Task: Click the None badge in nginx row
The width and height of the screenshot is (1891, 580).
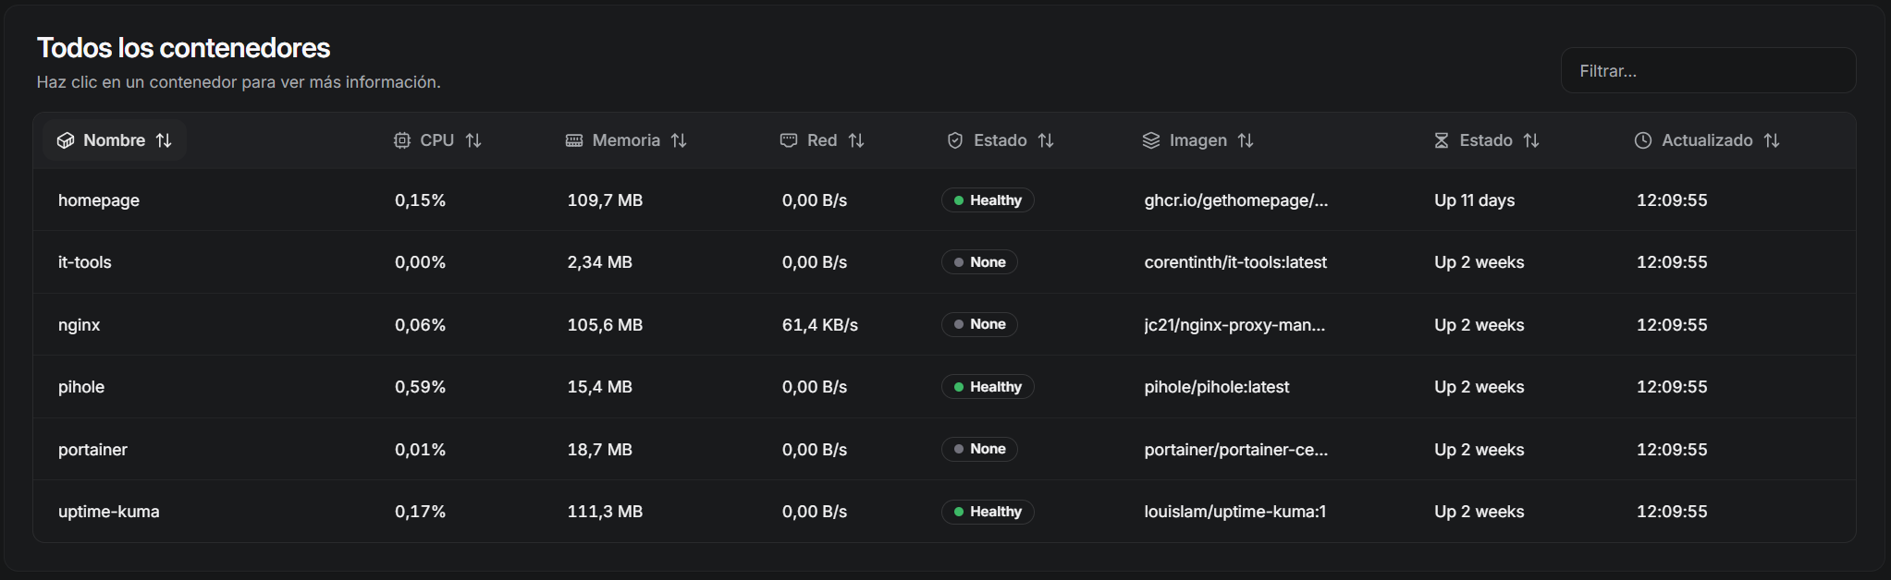Action: pyautogui.click(x=979, y=324)
